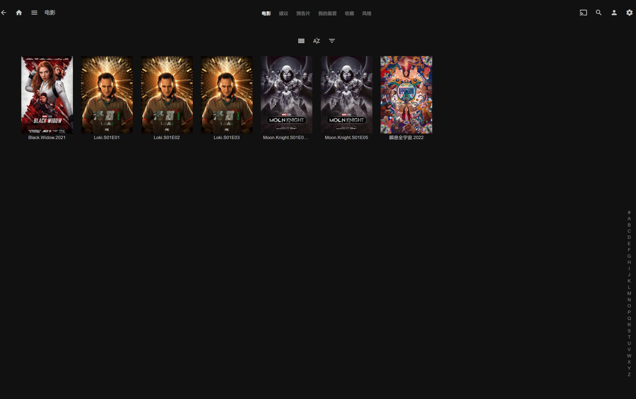
Task: Jump to letter R in alphabet picker
Action: click(x=629, y=325)
